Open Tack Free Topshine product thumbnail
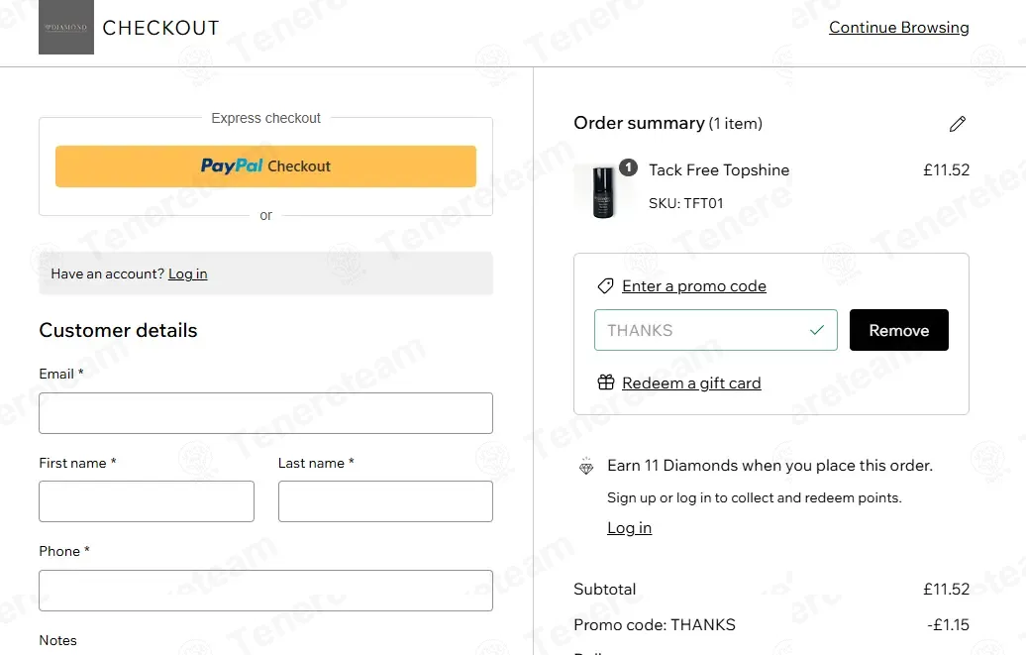Screen dimensions: 1026x655 point(603,192)
